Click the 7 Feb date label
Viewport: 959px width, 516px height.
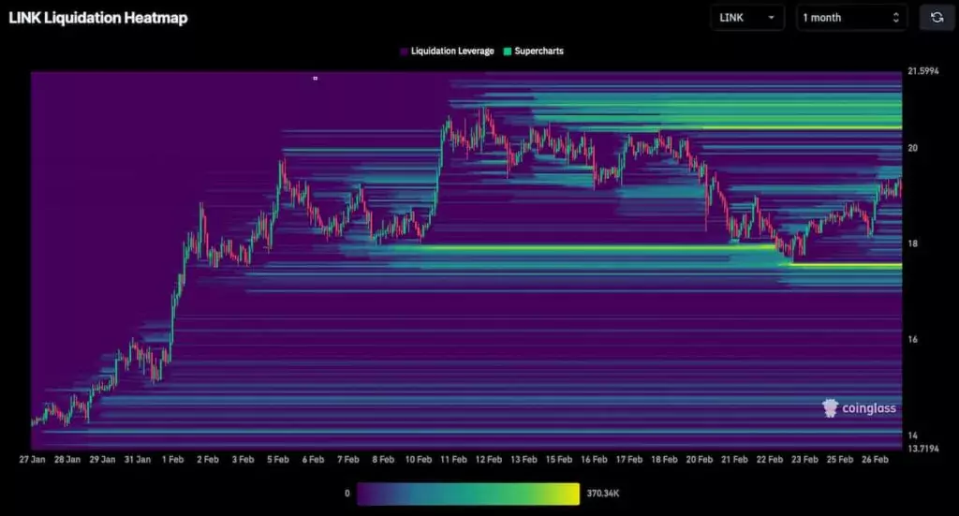(348, 459)
